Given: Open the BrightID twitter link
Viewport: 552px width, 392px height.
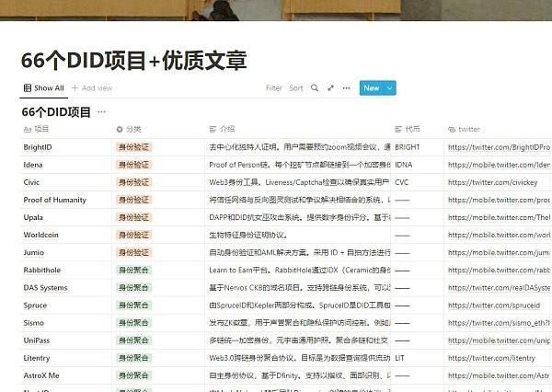Looking at the screenshot, I should 498,147.
